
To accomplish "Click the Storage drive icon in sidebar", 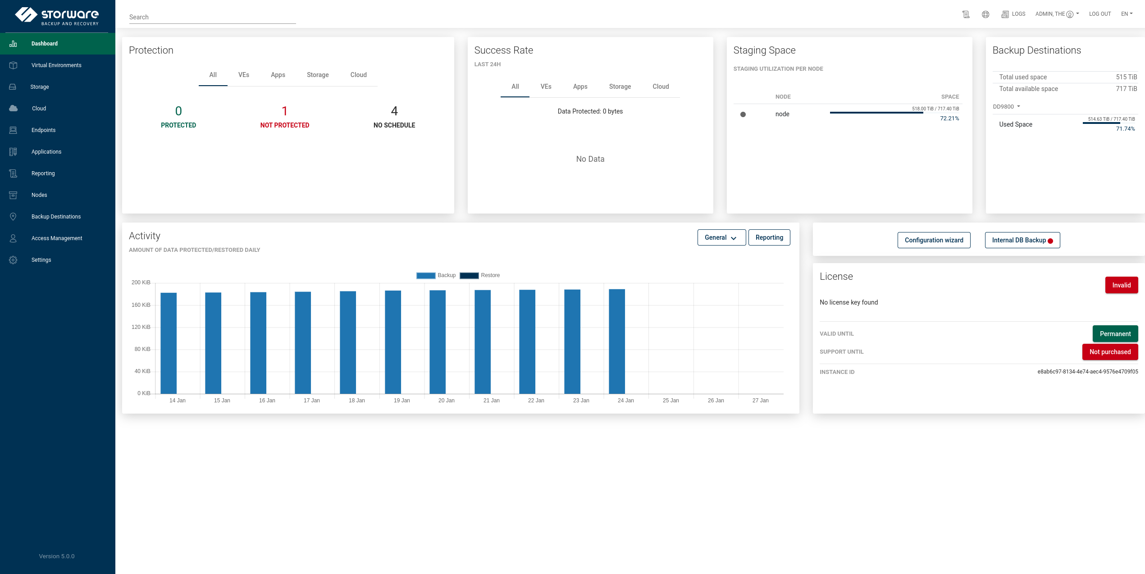I will click(13, 87).
